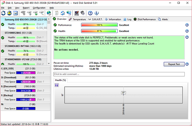192x126 pixels.
Task: Select the F: [Backup] partition entry
Action: [x=26, y=97]
